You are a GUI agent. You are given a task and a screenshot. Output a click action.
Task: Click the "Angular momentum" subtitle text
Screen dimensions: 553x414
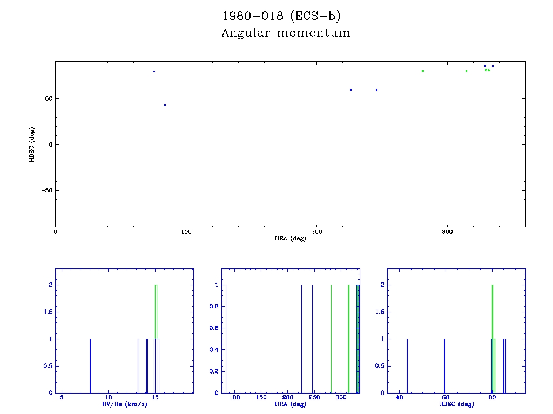(286, 33)
